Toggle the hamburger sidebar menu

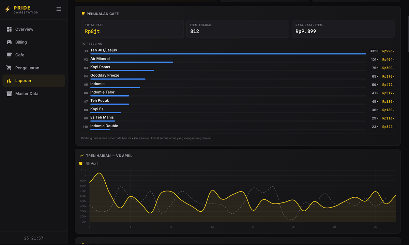point(59,9)
